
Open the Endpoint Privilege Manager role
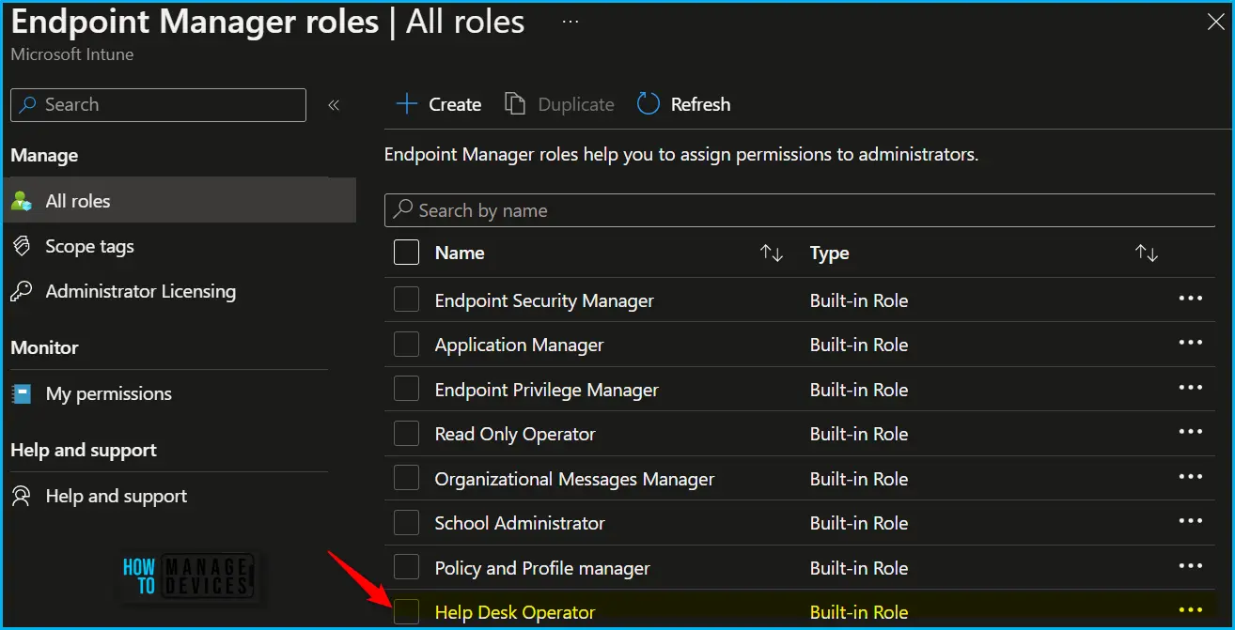(x=546, y=390)
